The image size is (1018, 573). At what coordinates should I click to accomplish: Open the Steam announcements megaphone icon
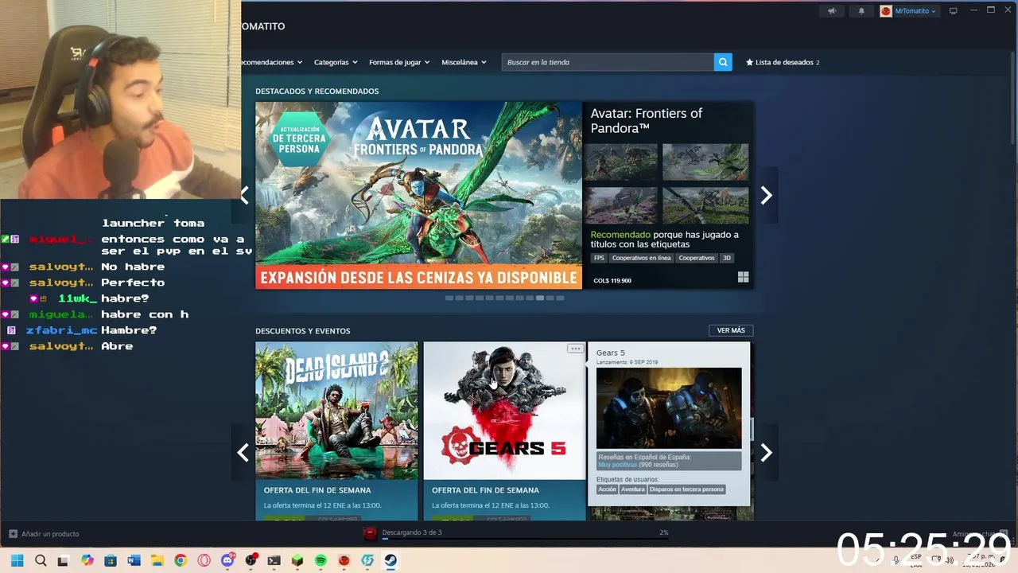(x=832, y=11)
